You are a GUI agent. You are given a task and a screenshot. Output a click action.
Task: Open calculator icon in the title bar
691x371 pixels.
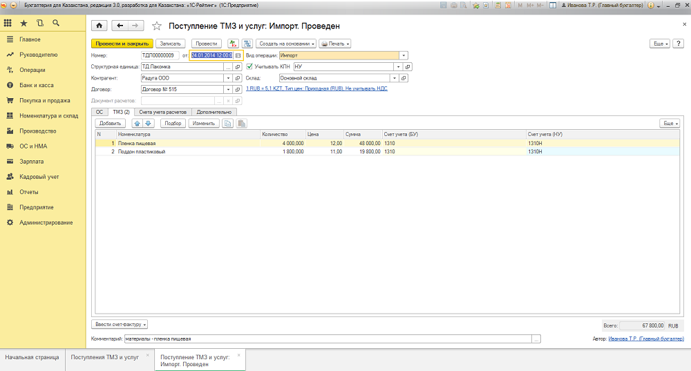pyautogui.click(x=498, y=6)
